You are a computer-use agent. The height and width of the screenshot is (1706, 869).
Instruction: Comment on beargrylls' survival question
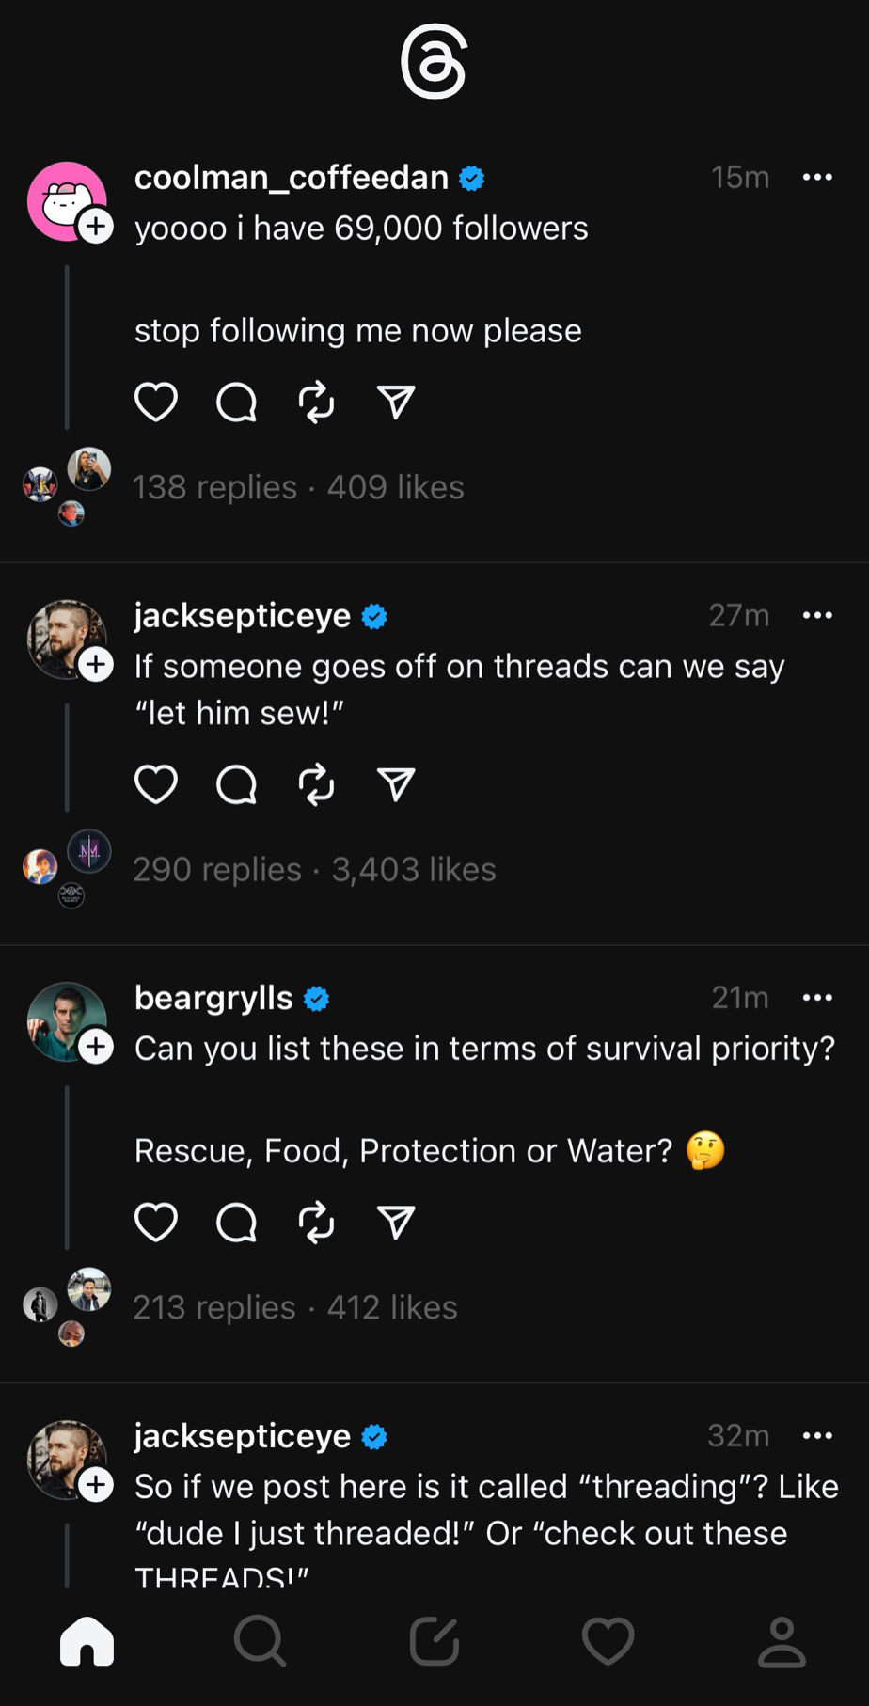click(x=236, y=1223)
